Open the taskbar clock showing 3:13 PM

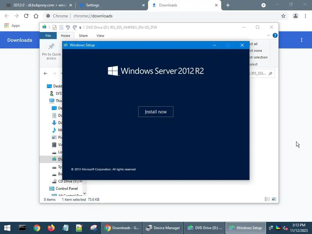pos(299,228)
